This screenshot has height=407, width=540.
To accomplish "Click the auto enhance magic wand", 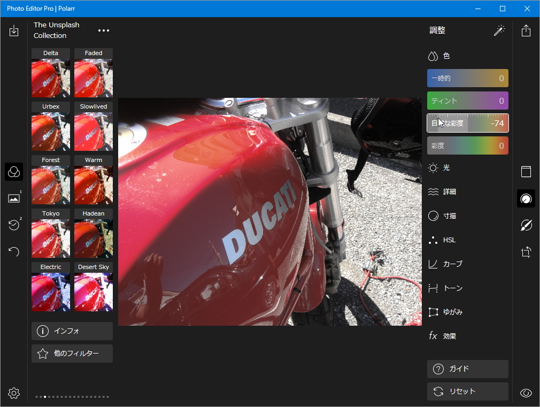I will tap(499, 30).
